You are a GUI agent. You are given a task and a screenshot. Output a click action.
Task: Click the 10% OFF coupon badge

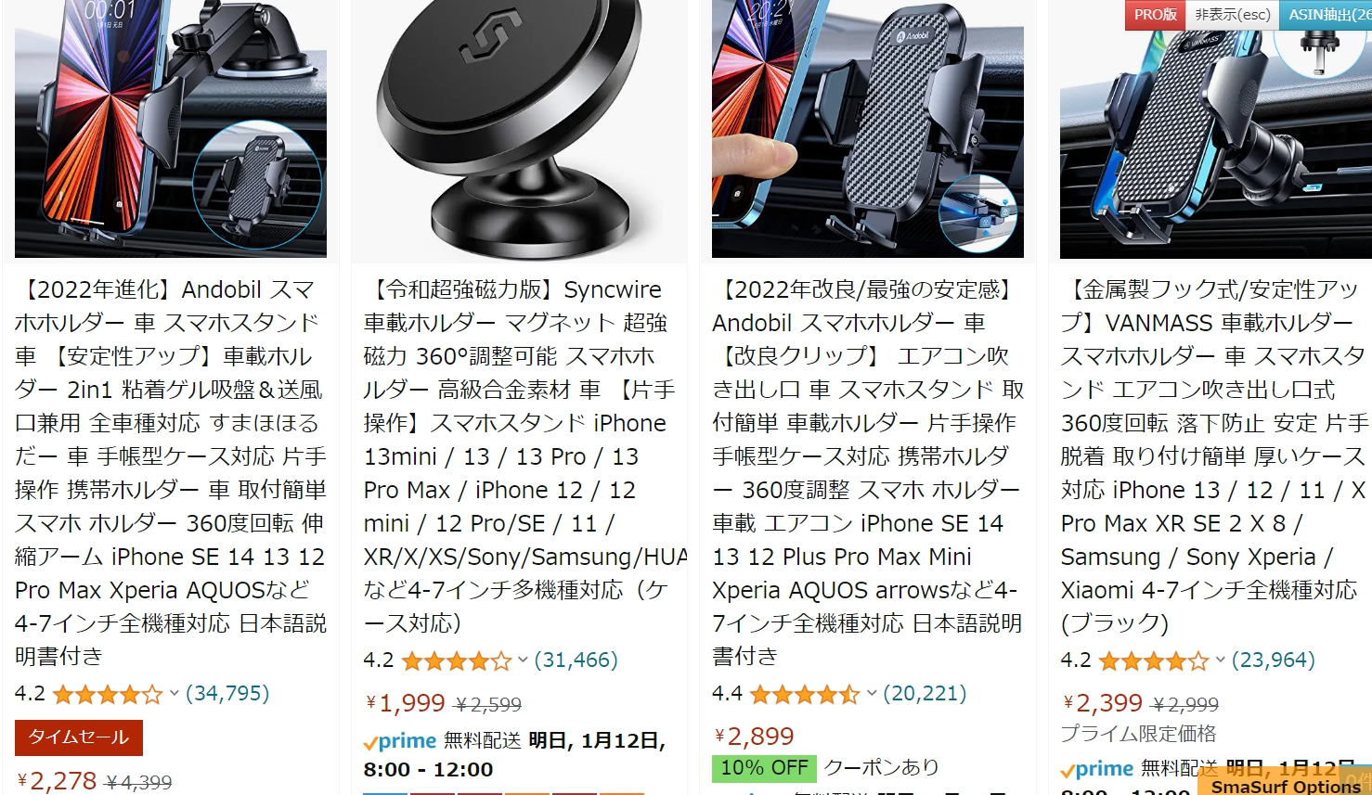tap(764, 768)
